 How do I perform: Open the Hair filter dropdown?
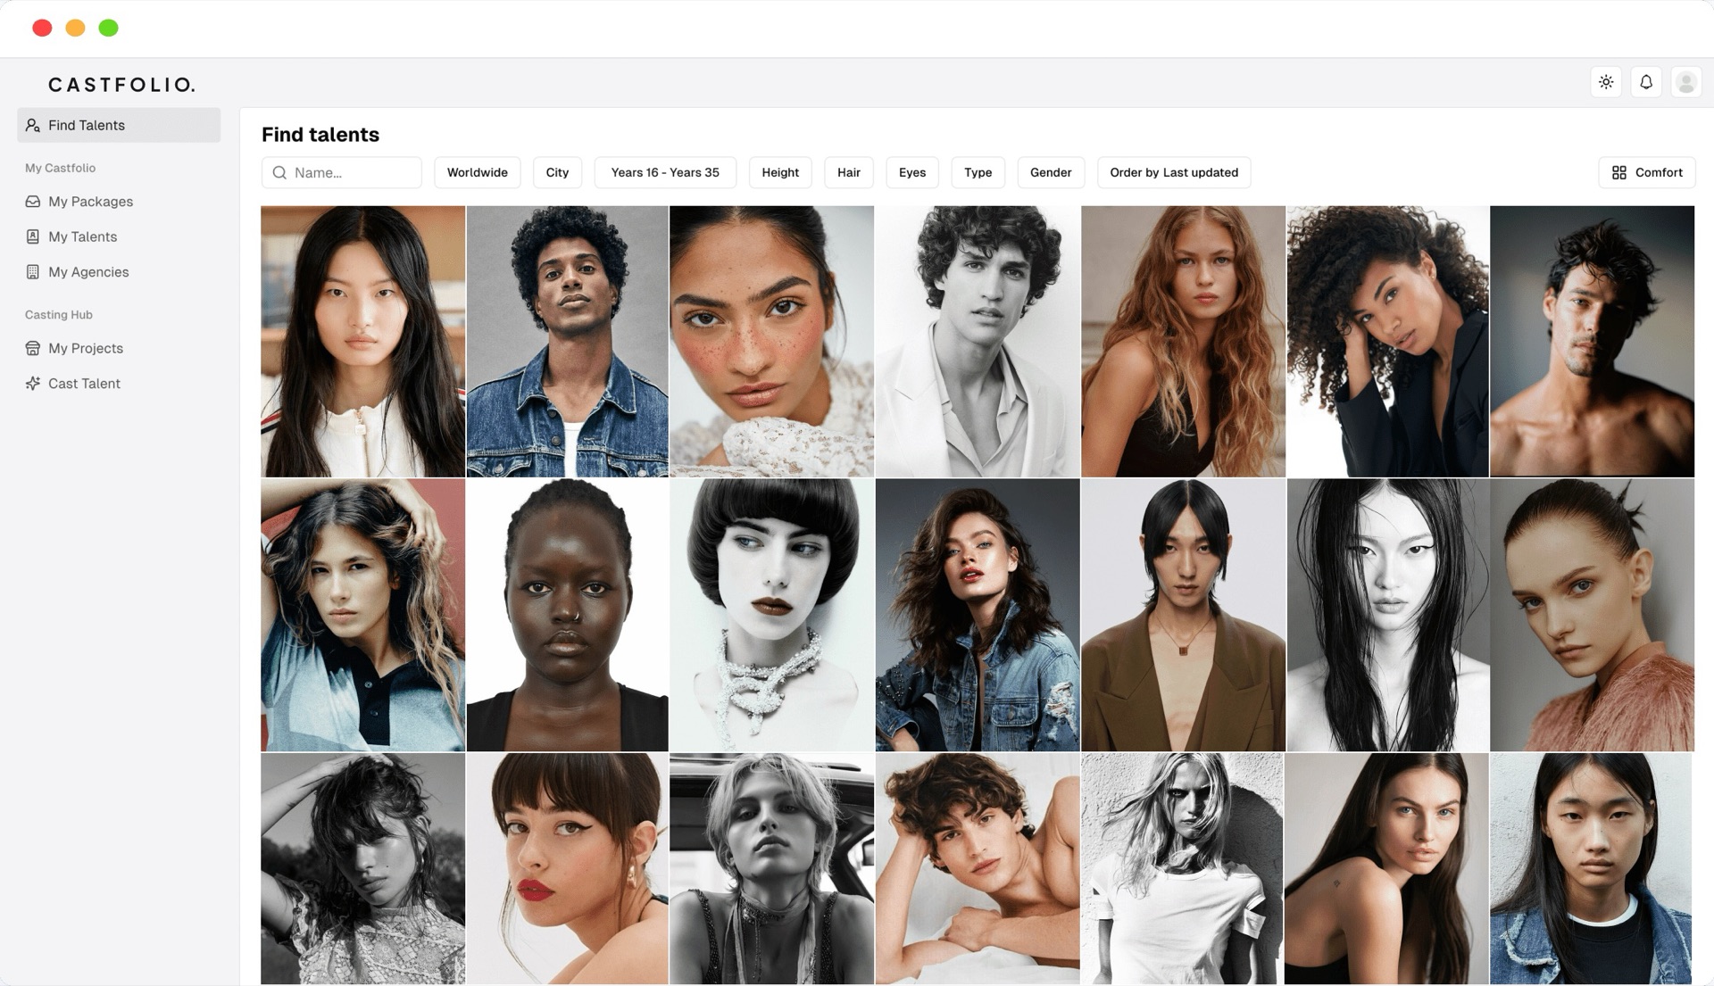click(x=849, y=172)
